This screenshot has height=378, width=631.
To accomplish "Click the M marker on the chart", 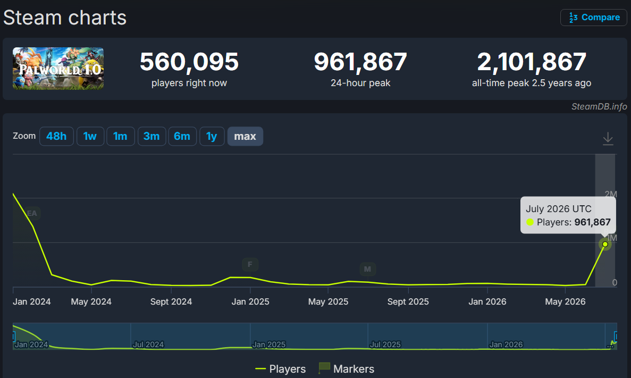I will (367, 269).
